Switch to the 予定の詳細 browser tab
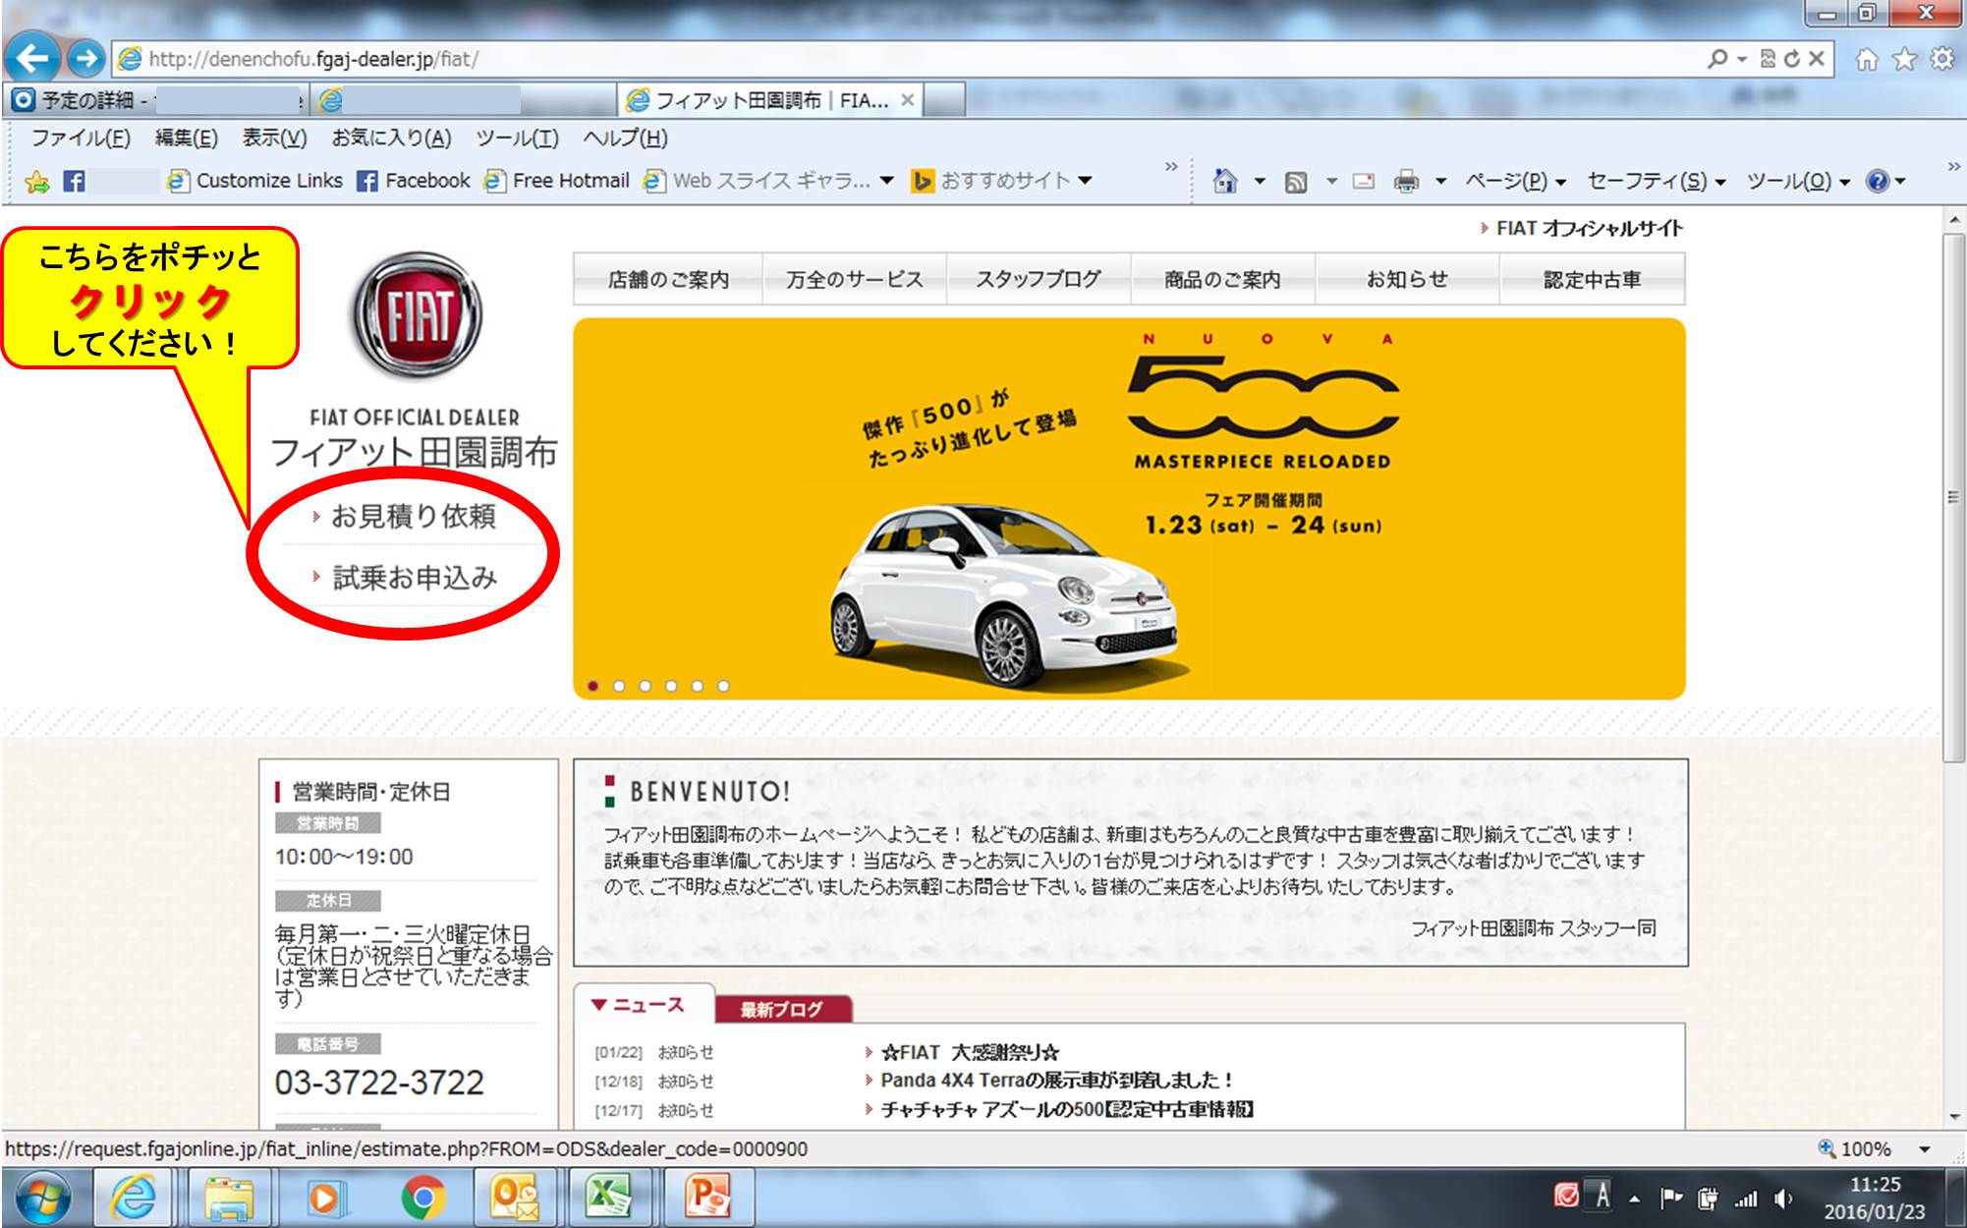The image size is (1967, 1228). pos(157,100)
